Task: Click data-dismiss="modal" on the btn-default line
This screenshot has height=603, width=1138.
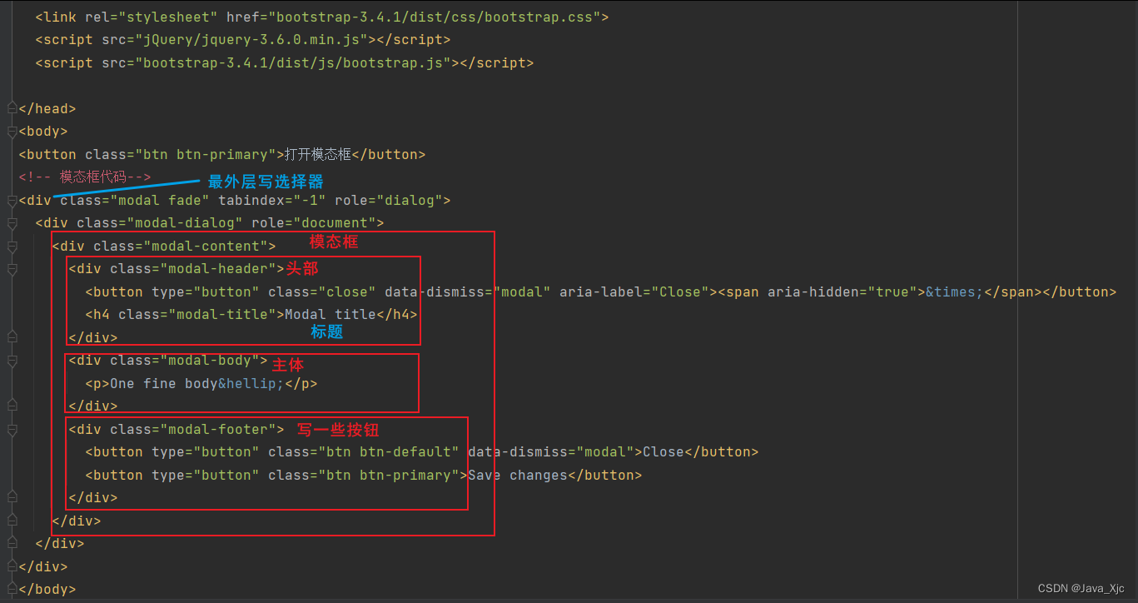Action: (x=551, y=452)
